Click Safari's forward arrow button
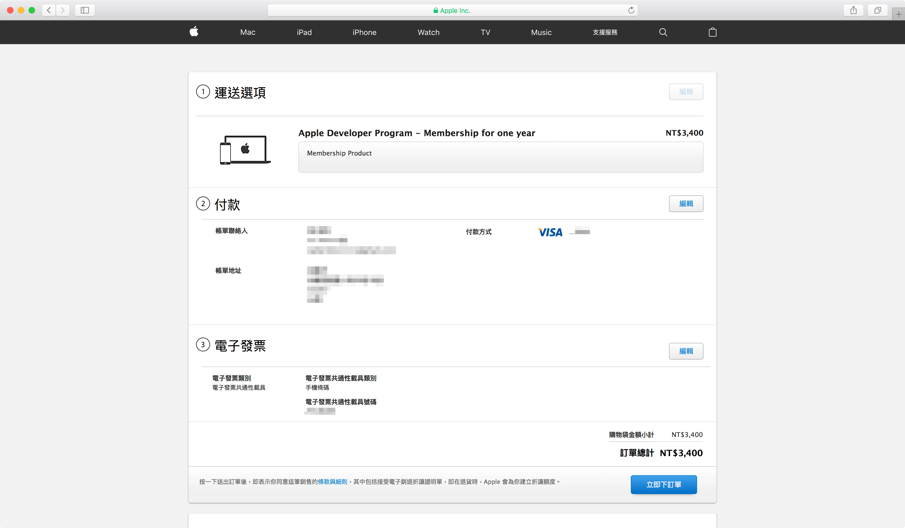905x528 pixels. tap(62, 10)
